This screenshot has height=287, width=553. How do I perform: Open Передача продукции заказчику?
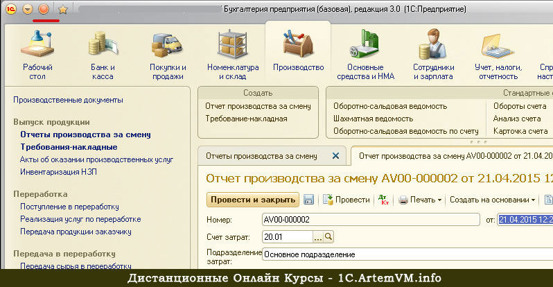(76, 232)
